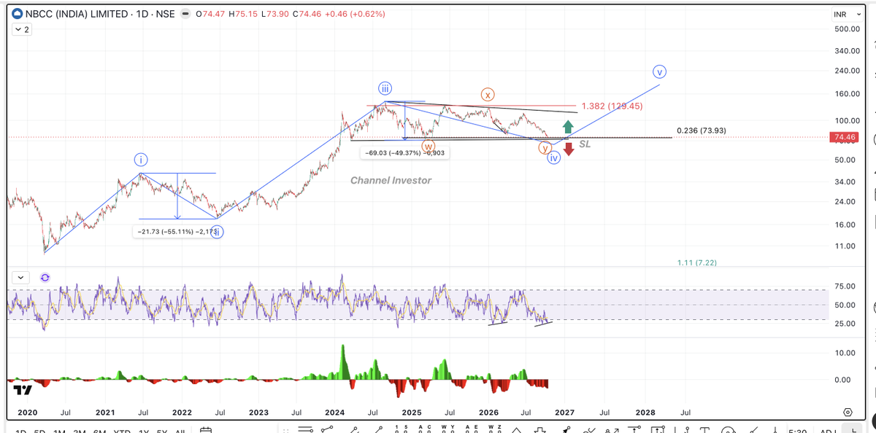Click the SL stop-loss text annotation
Screen dimensions: 876x433
click(x=585, y=144)
